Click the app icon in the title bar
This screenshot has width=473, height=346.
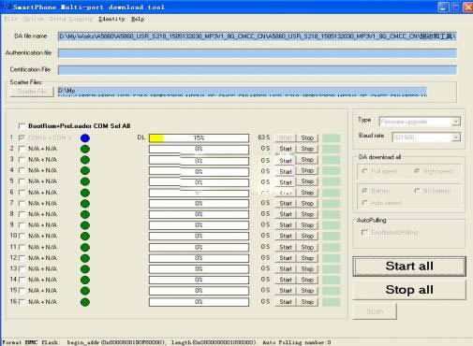(x=7, y=7)
